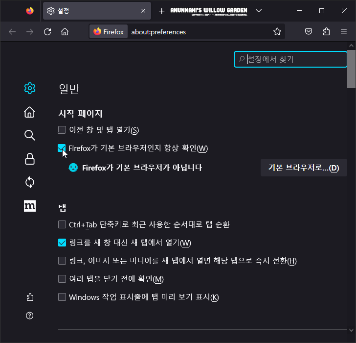Image resolution: width=356 pixels, height=343 pixels.
Task: Open a new tab with the plus button
Action: [x=161, y=11]
